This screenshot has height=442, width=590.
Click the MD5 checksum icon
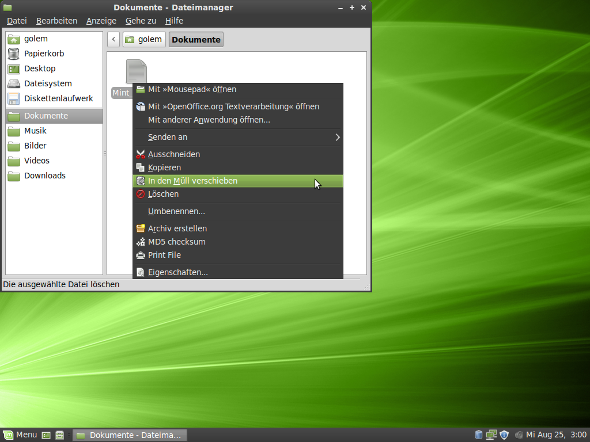(x=141, y=242)
